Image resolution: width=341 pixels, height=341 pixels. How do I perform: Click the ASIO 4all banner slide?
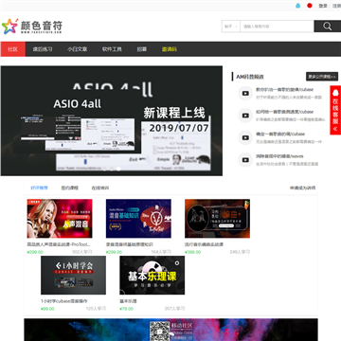pyautogui.click(x=112, y=120)
